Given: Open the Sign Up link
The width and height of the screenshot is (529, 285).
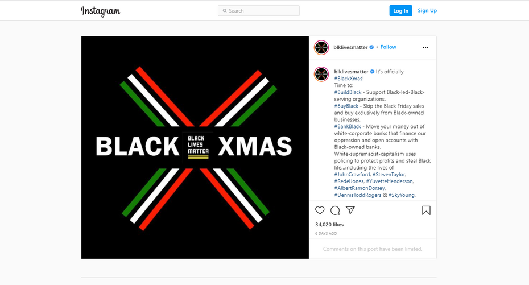Looking at the screenshot, I should pyautogui.click(x=427, y=10).
